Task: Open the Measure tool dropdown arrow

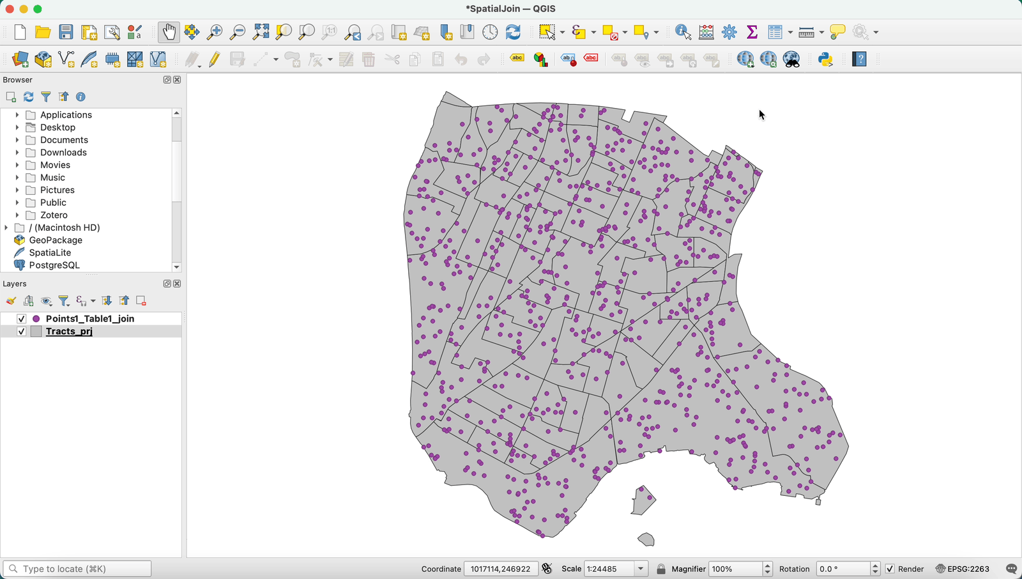Action: pyautogui.click(x=821, y=32)
